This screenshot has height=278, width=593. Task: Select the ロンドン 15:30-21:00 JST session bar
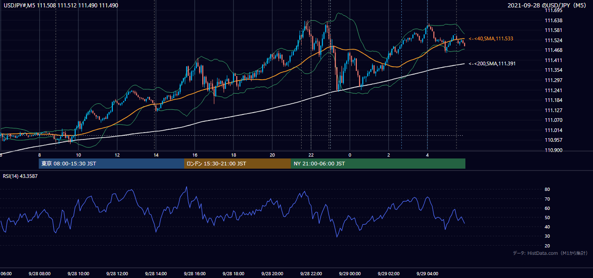point(238,164)
